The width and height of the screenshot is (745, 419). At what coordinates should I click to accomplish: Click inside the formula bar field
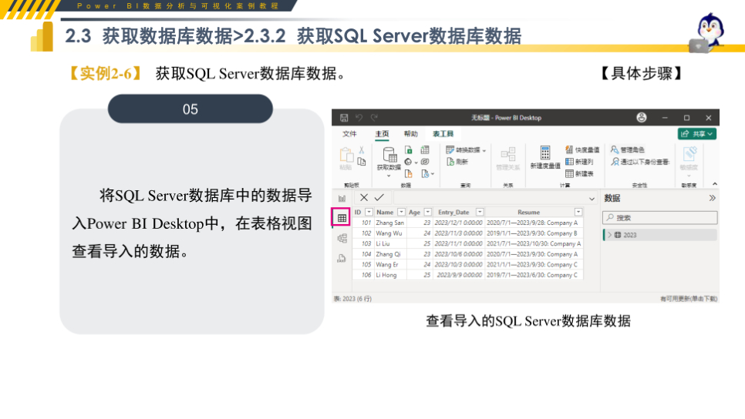tap(490, 199)
